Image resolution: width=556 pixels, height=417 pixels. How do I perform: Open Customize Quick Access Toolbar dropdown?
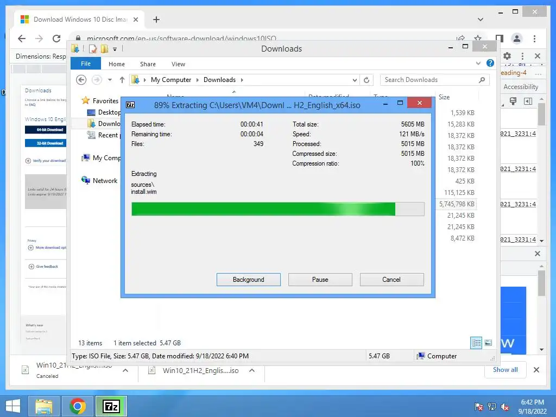point(115,49)
